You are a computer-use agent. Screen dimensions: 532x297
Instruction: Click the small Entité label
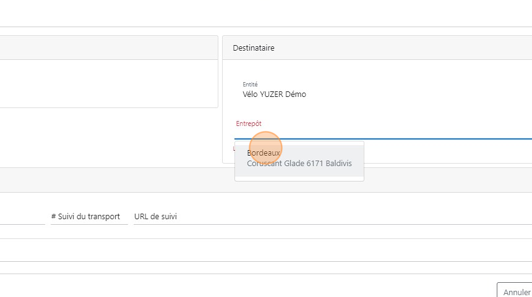250,84
